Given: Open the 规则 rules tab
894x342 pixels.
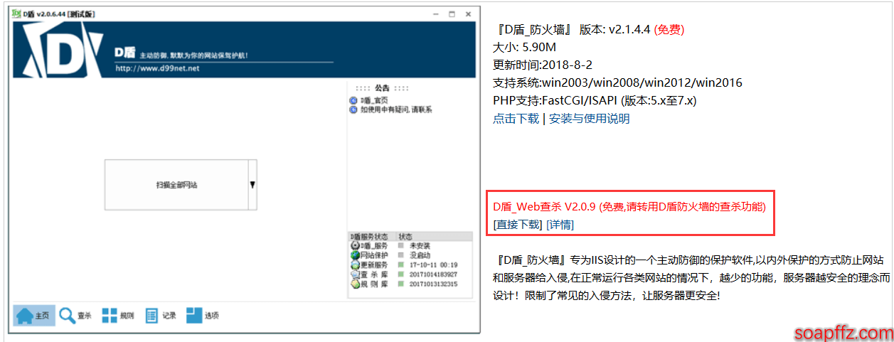Looking at the screenshot, I should click(118, 316).
